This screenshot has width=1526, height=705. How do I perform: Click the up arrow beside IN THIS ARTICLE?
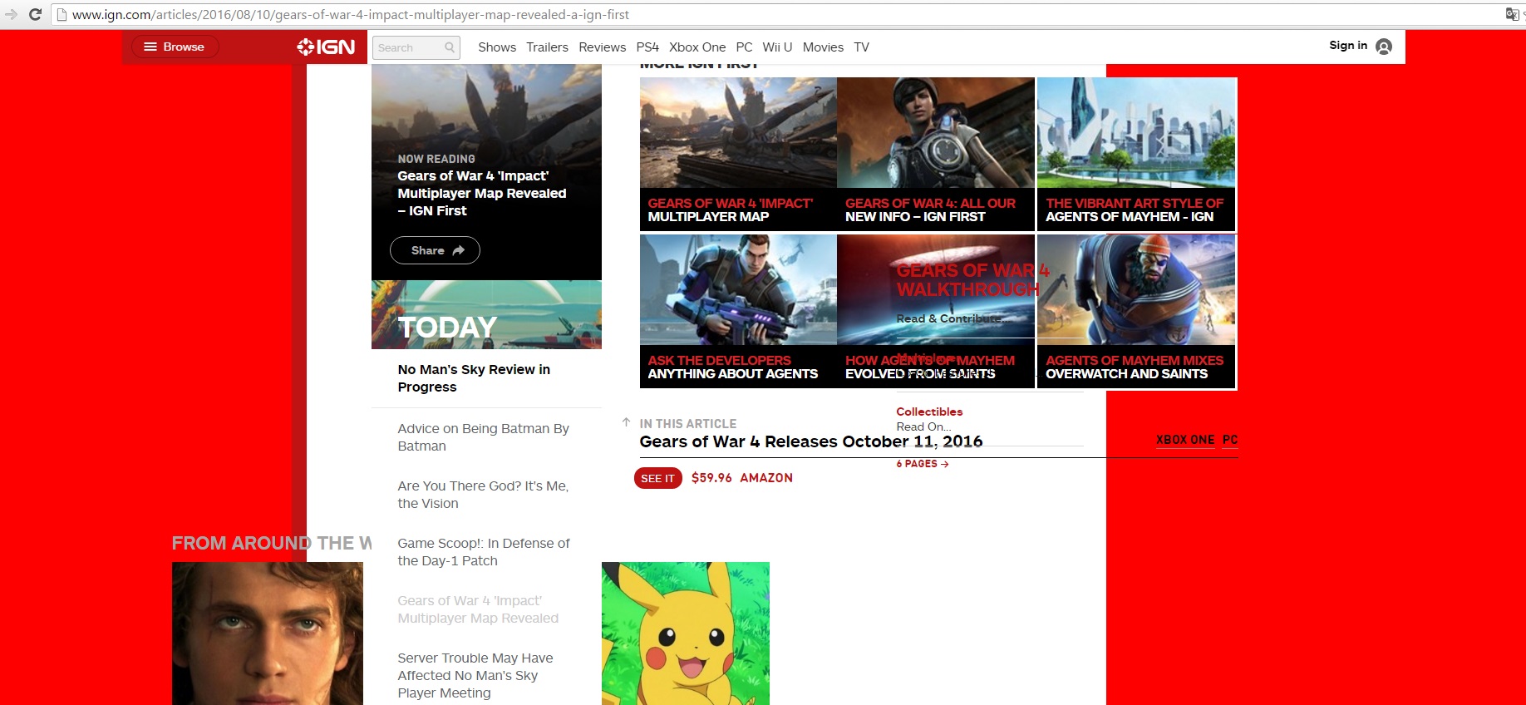tap(626, 422)
